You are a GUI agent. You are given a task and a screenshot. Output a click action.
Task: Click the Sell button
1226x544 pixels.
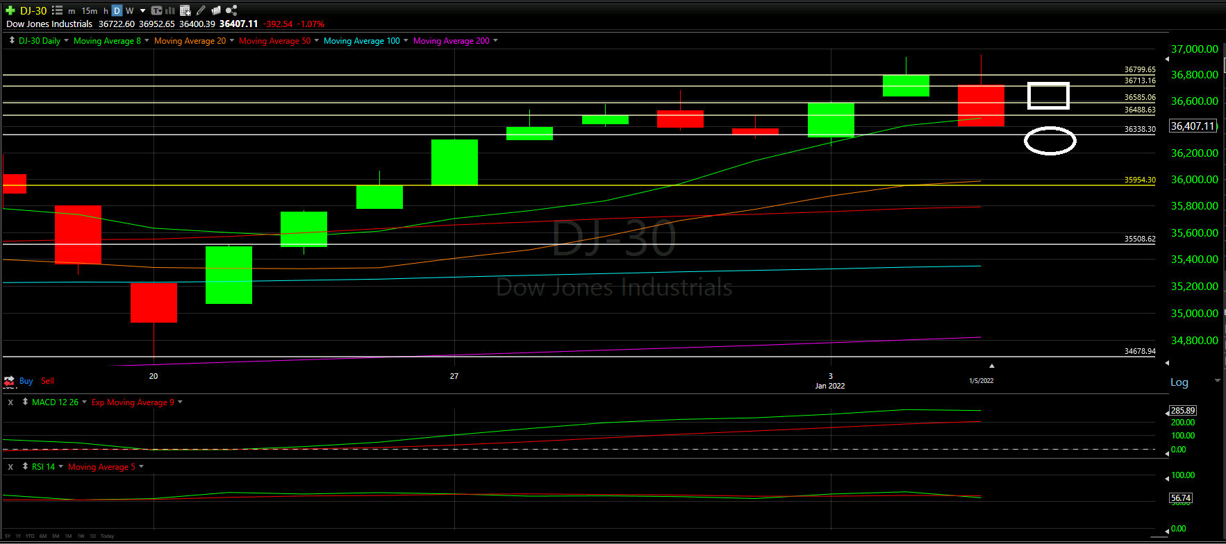[x=47, y=381]
